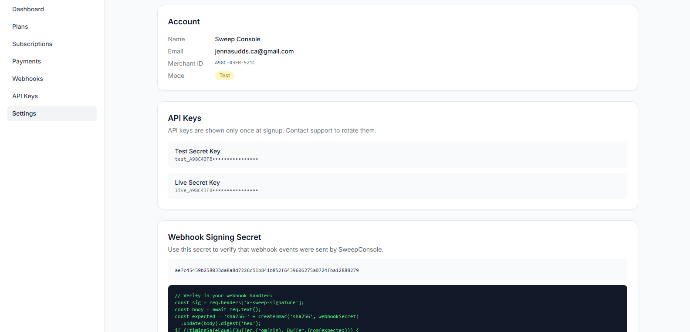Navigate to Payments section

click(27, 61)
